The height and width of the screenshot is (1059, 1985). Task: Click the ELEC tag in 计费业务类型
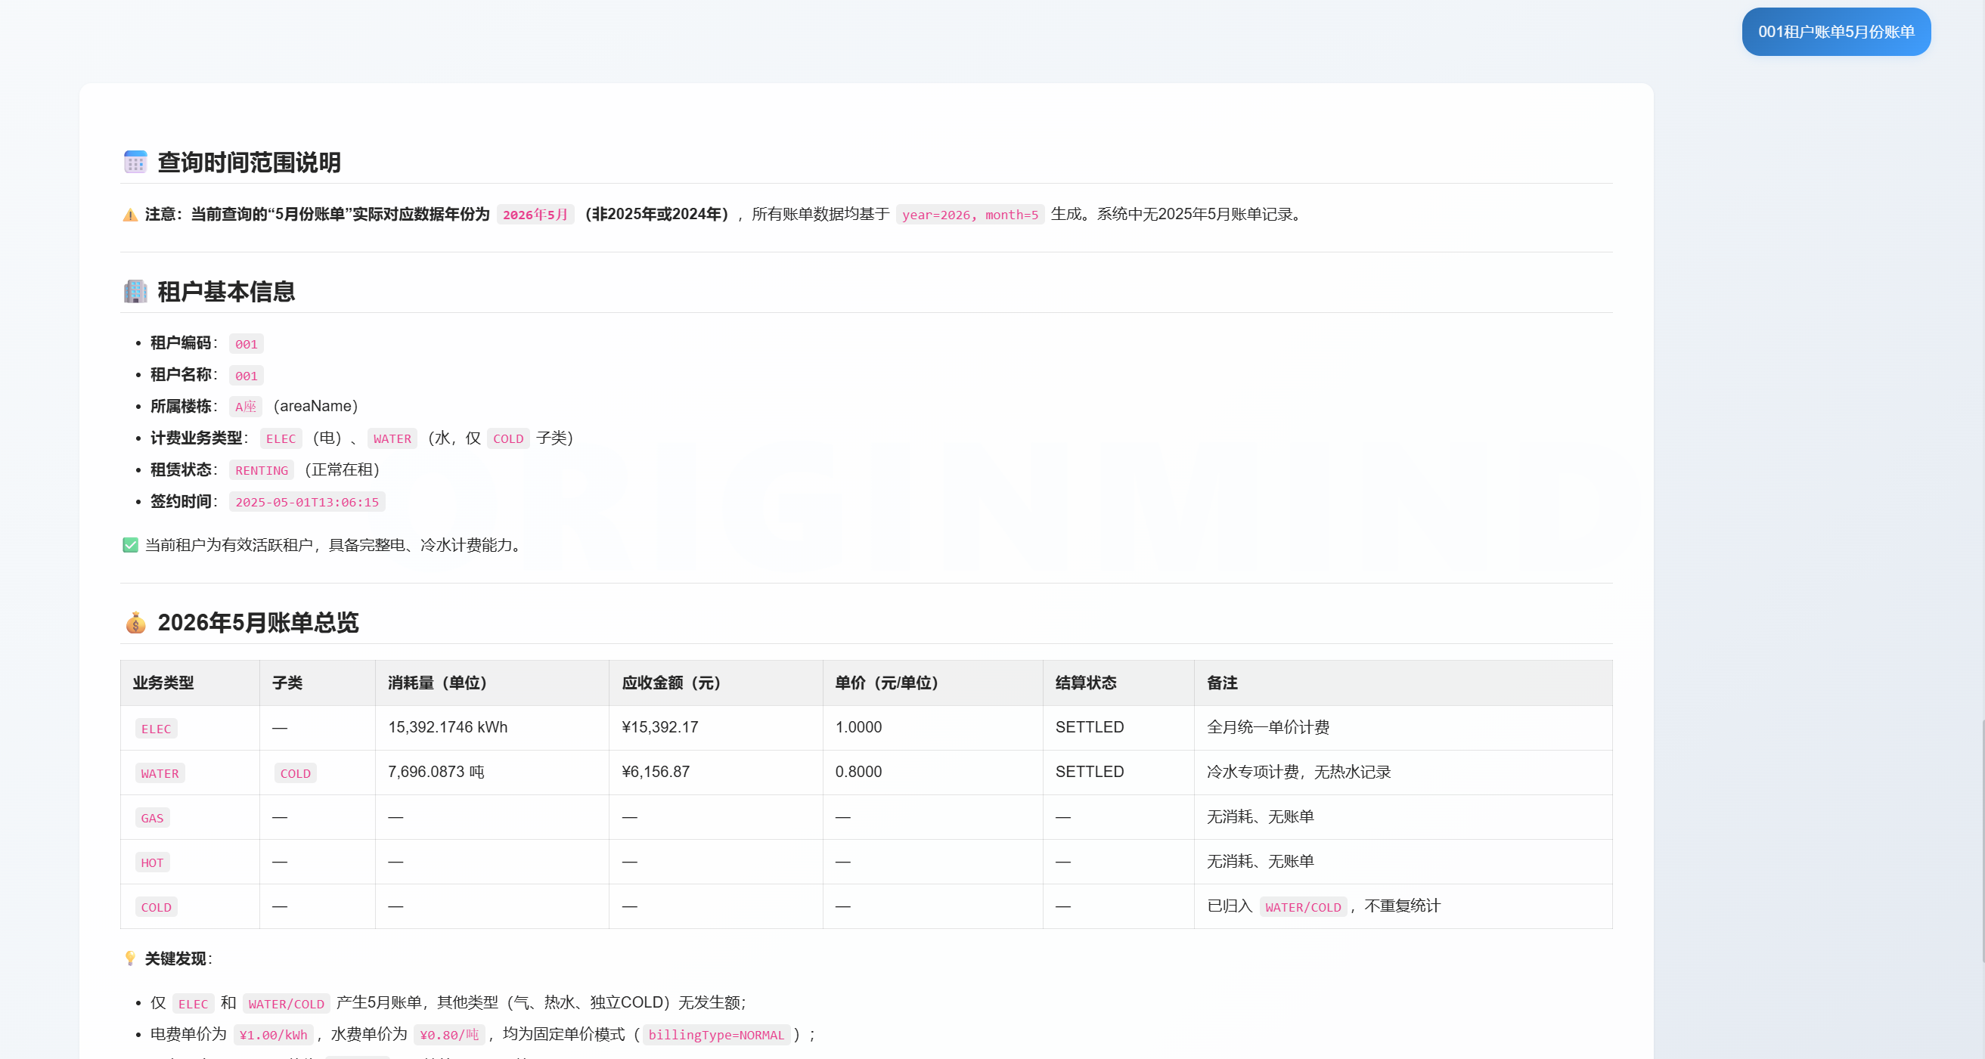click(x=281, y=438)
